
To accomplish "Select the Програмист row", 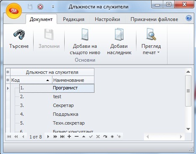I will [57, 88].
